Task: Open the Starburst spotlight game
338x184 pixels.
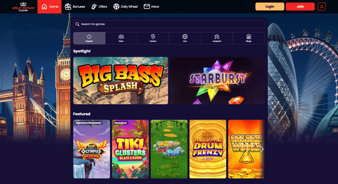Action: 217,80
